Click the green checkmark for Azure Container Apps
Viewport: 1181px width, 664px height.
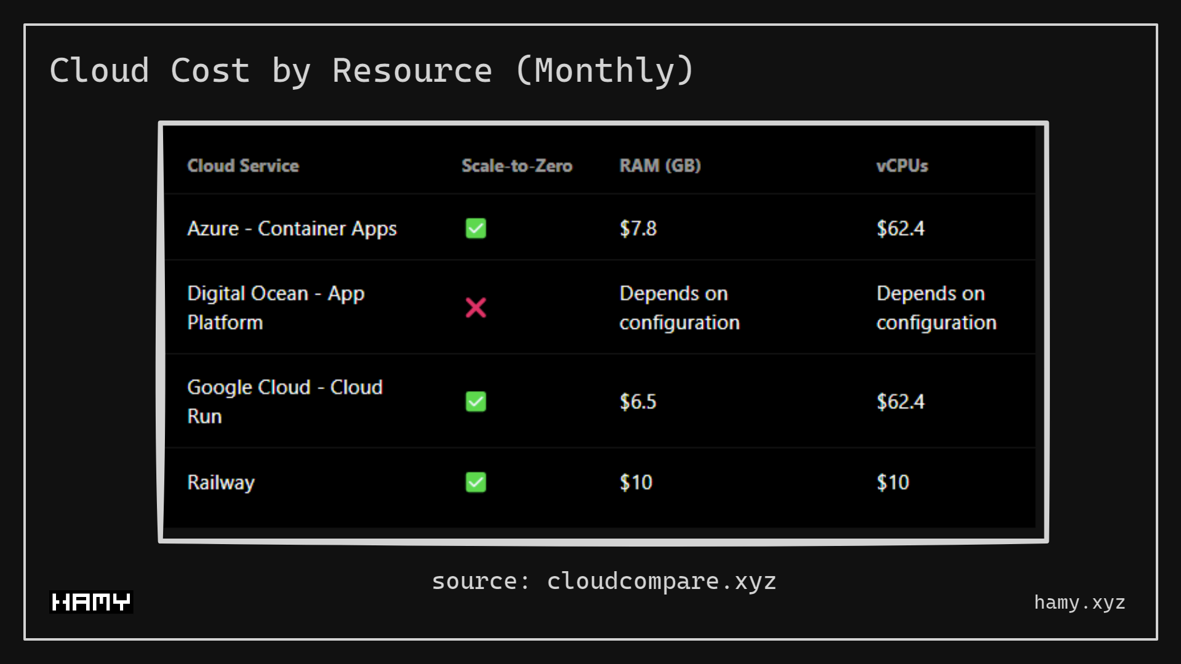[475, 228]
